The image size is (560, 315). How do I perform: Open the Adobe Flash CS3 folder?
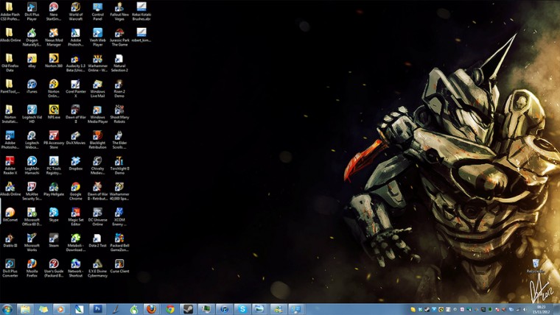[10, 12]
